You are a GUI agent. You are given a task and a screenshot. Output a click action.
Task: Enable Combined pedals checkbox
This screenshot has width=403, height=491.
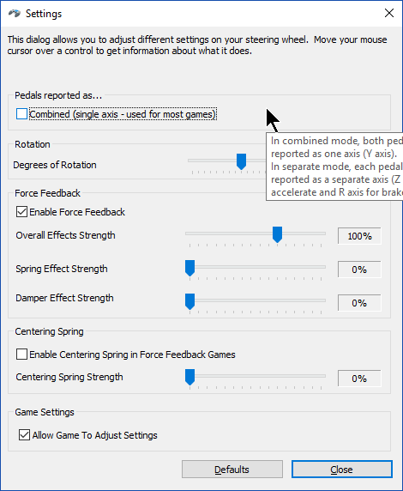click(21, 114)
